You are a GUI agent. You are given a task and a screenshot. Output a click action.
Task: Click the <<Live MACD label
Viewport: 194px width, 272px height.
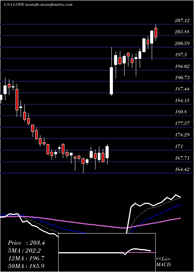click(x=163, y=262)
